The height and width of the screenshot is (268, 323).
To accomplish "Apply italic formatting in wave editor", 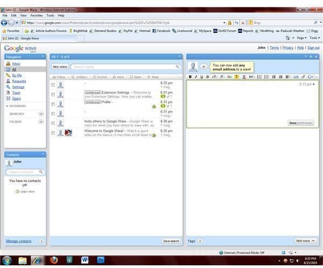I will 196,77.
